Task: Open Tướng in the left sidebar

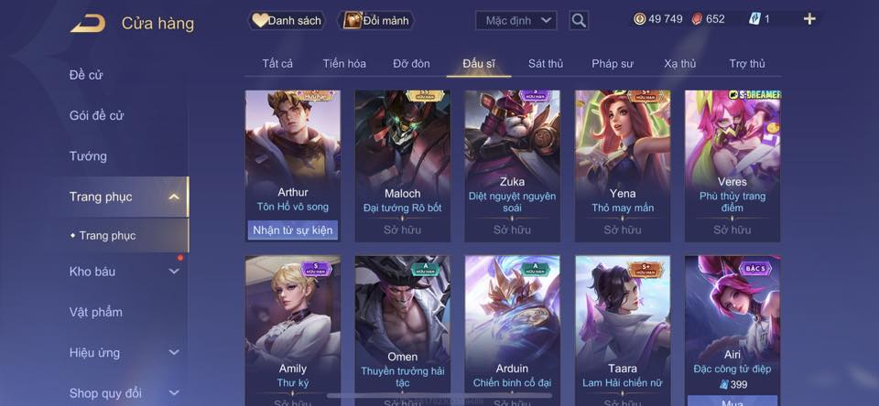Action: tap(88, 156)
